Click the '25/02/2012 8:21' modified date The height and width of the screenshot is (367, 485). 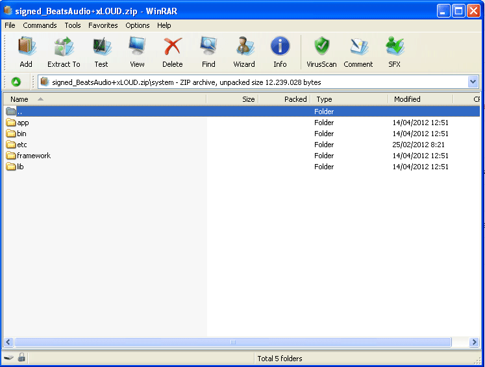point(419,145)
